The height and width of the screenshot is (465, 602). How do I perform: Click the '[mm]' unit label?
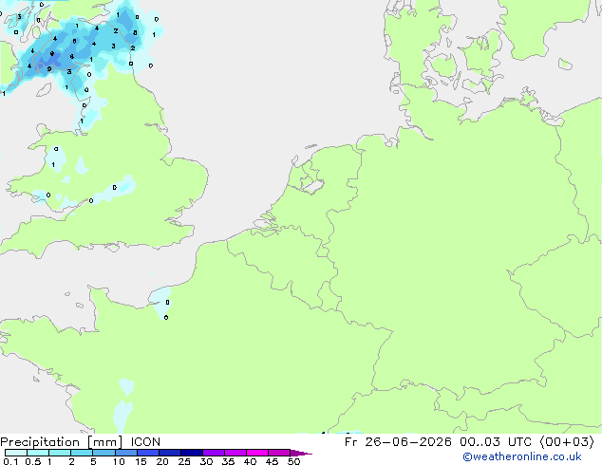[x=104, y=442]
